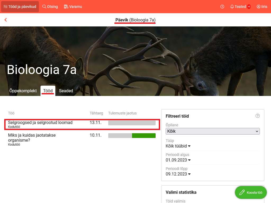Click the red back arrow
271x203 pixels.
(6, 20)
